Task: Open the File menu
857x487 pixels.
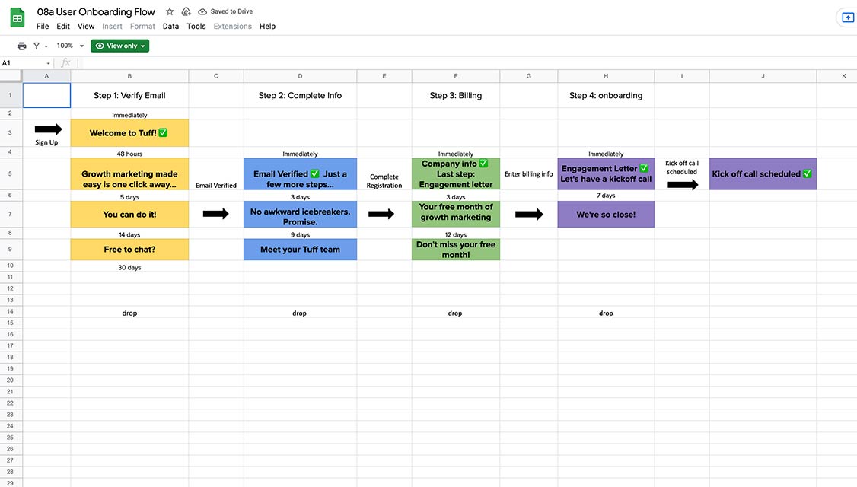Action: (43, 26)
